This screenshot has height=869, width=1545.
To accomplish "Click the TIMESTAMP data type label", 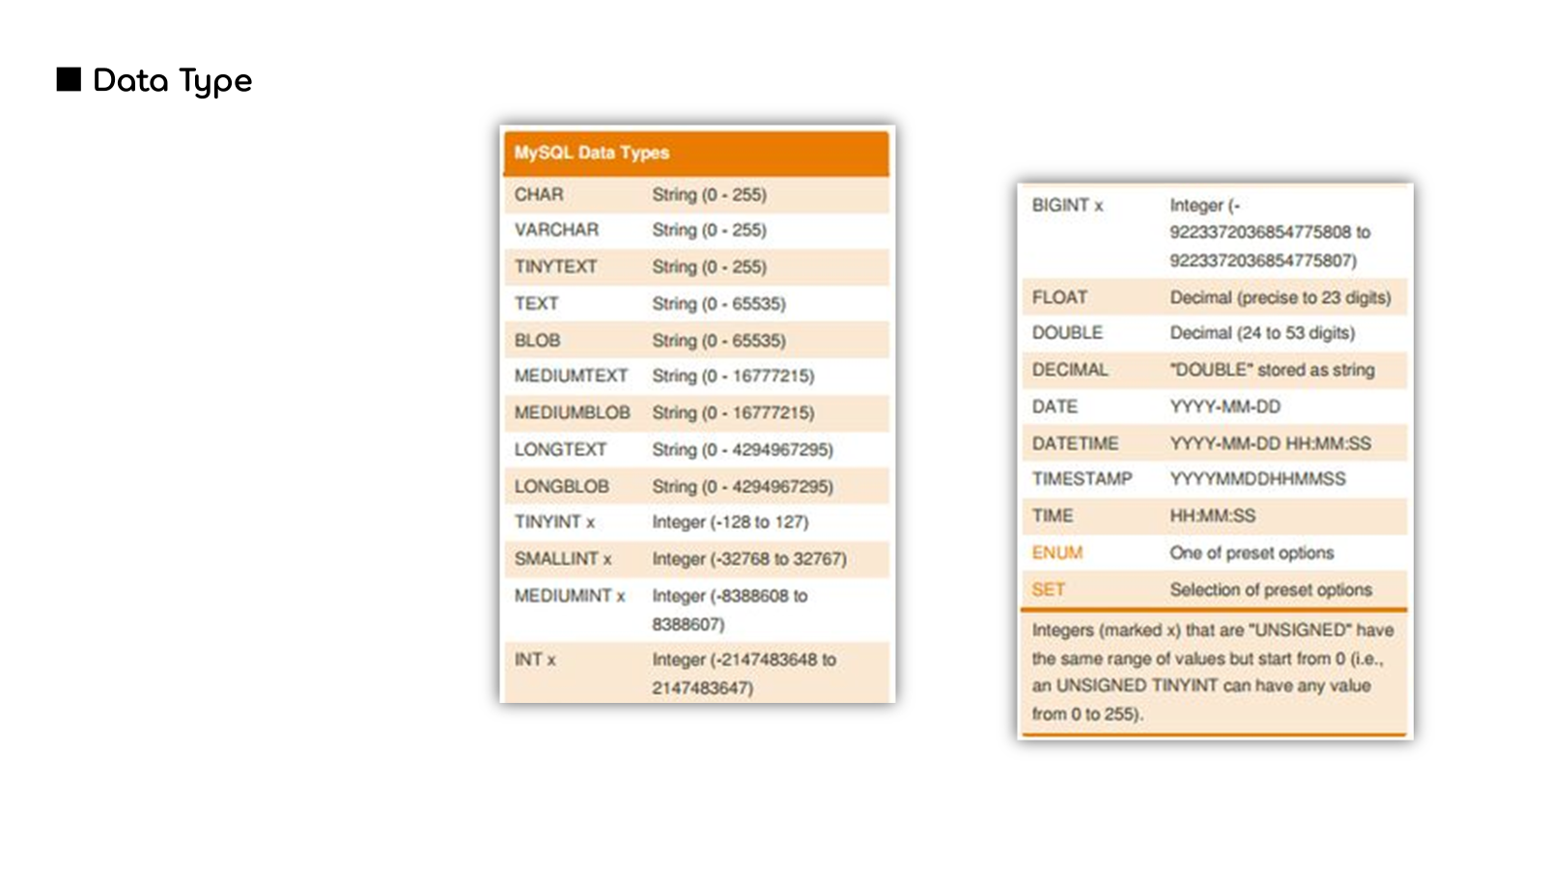I will pos(1081,478).
